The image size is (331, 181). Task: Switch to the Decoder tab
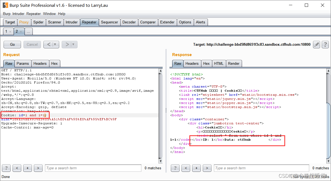pos(129,22)
